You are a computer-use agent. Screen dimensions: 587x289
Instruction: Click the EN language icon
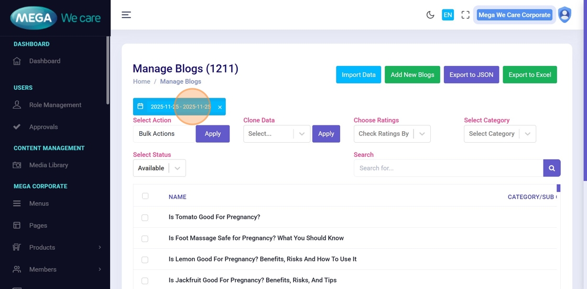(x=448, y=15)
